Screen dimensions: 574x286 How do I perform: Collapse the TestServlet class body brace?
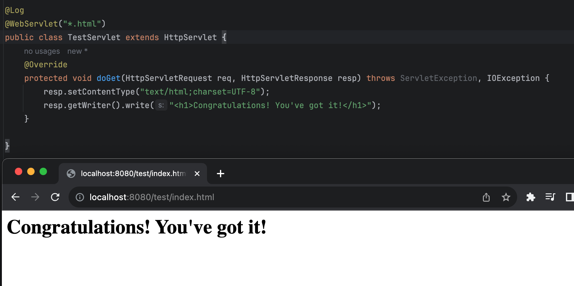click(x=224, y=37)
